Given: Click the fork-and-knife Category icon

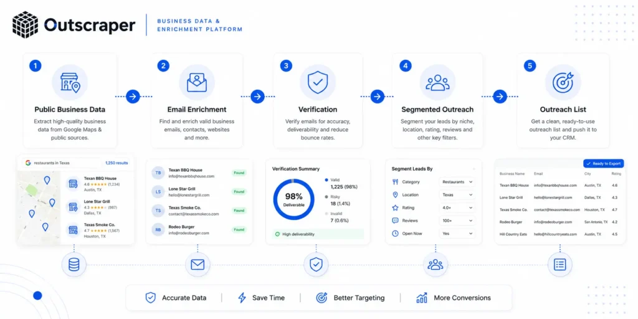Looking at the screenshot, I should click(x=395, y=182).
